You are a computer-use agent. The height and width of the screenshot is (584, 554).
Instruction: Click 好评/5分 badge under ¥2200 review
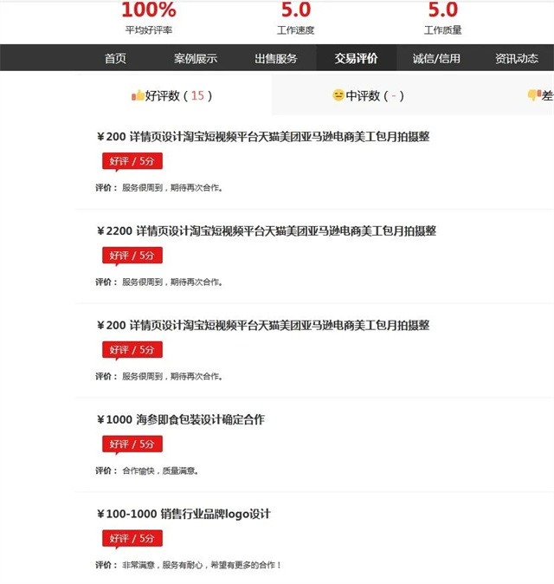tap(132, 256)
